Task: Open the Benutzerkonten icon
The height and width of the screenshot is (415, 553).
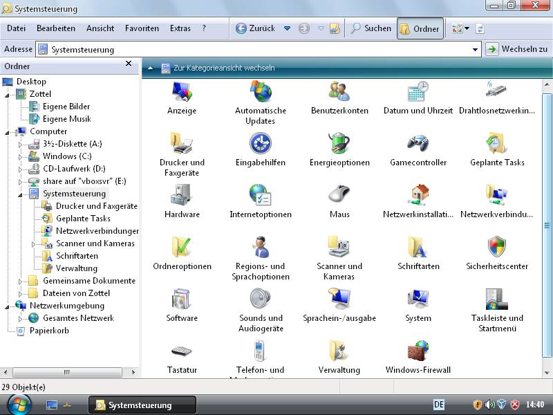Action: pos(339,91)
